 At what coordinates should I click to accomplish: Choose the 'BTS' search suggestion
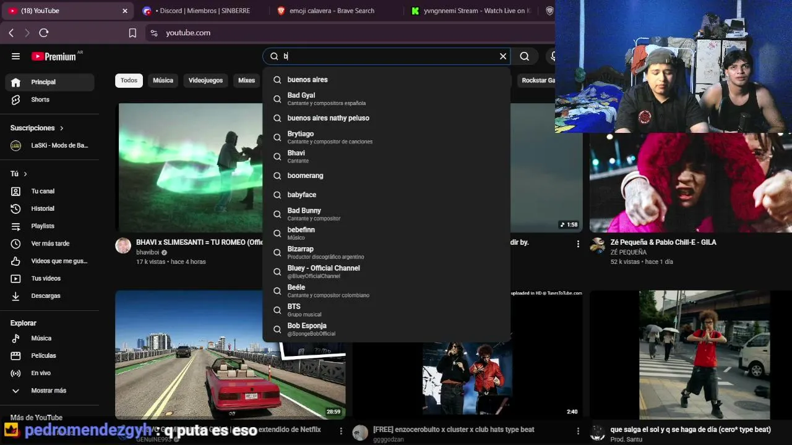pos(387,310)
